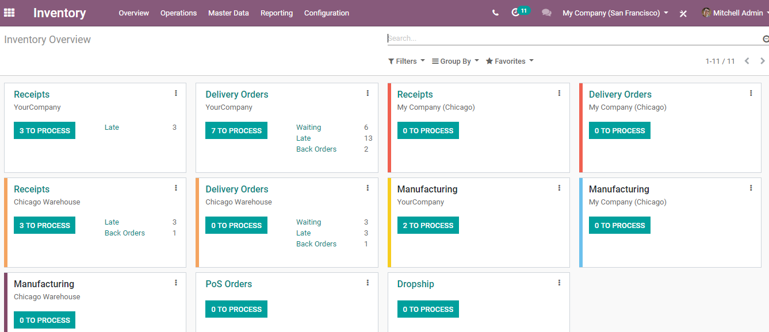This screenshot has height=332, width=769.
Task: Open Late link on YourCompany Delivery Orders
Action: click(304, 138)
